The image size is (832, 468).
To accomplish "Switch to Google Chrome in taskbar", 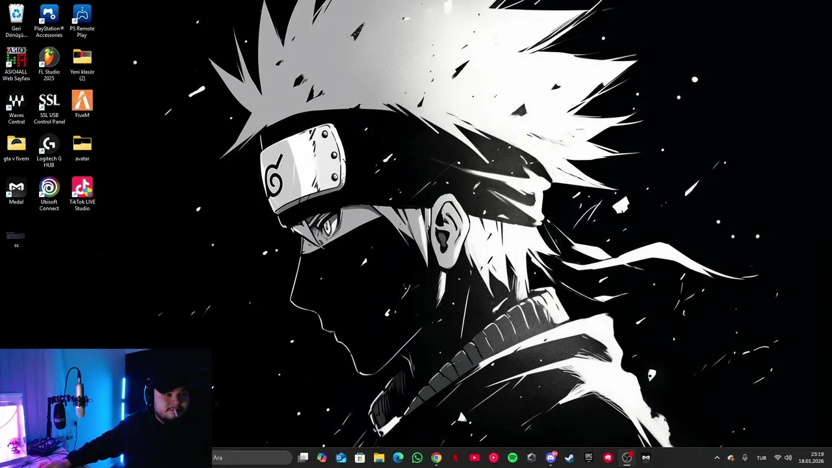I will pos(436,458).
